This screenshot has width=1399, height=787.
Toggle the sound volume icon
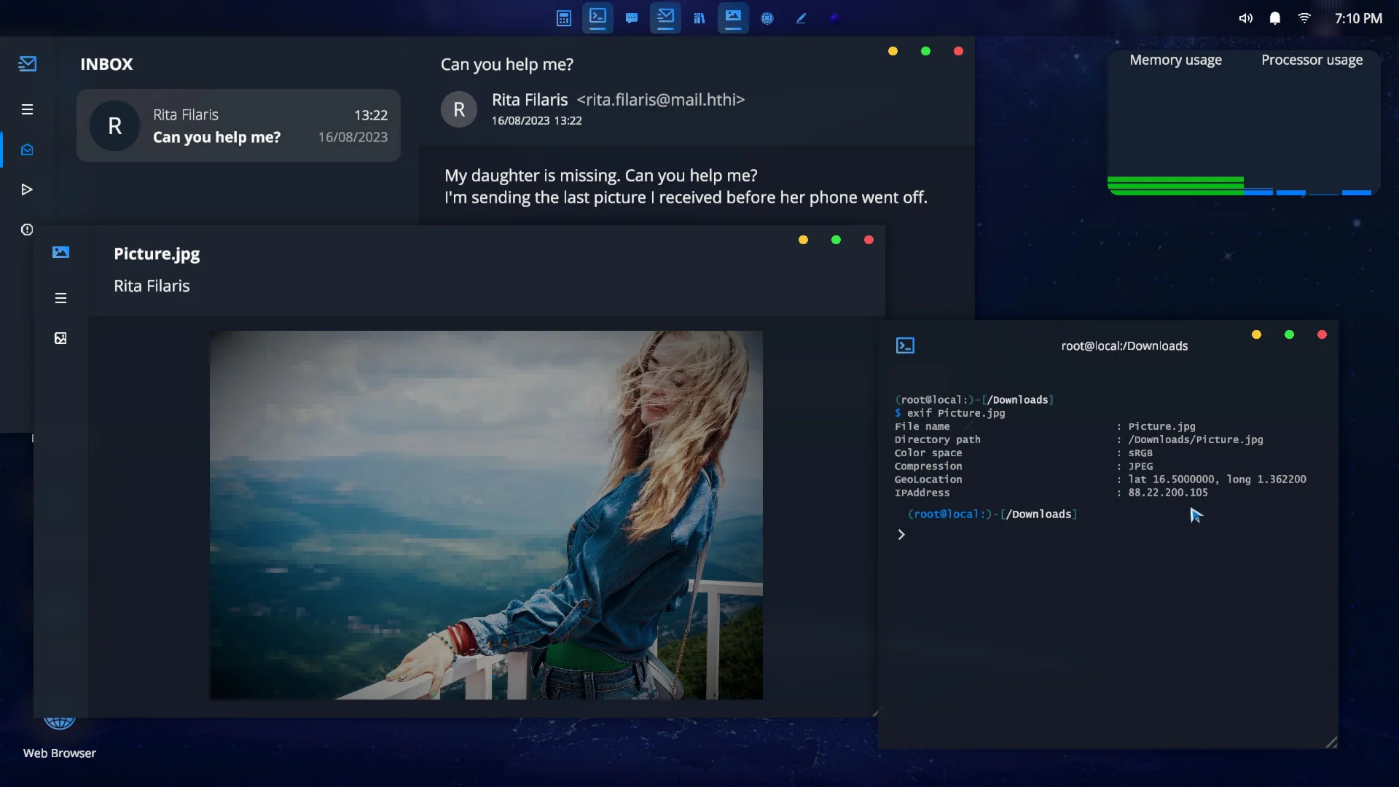1246,18
